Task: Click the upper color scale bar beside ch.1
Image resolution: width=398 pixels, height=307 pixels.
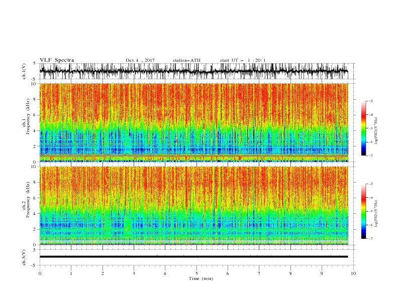Action: 363,128
